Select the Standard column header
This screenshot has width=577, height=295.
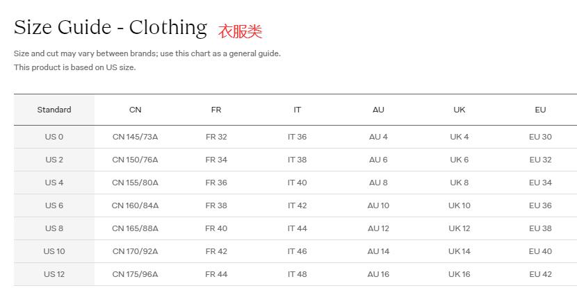coord(54,110)
